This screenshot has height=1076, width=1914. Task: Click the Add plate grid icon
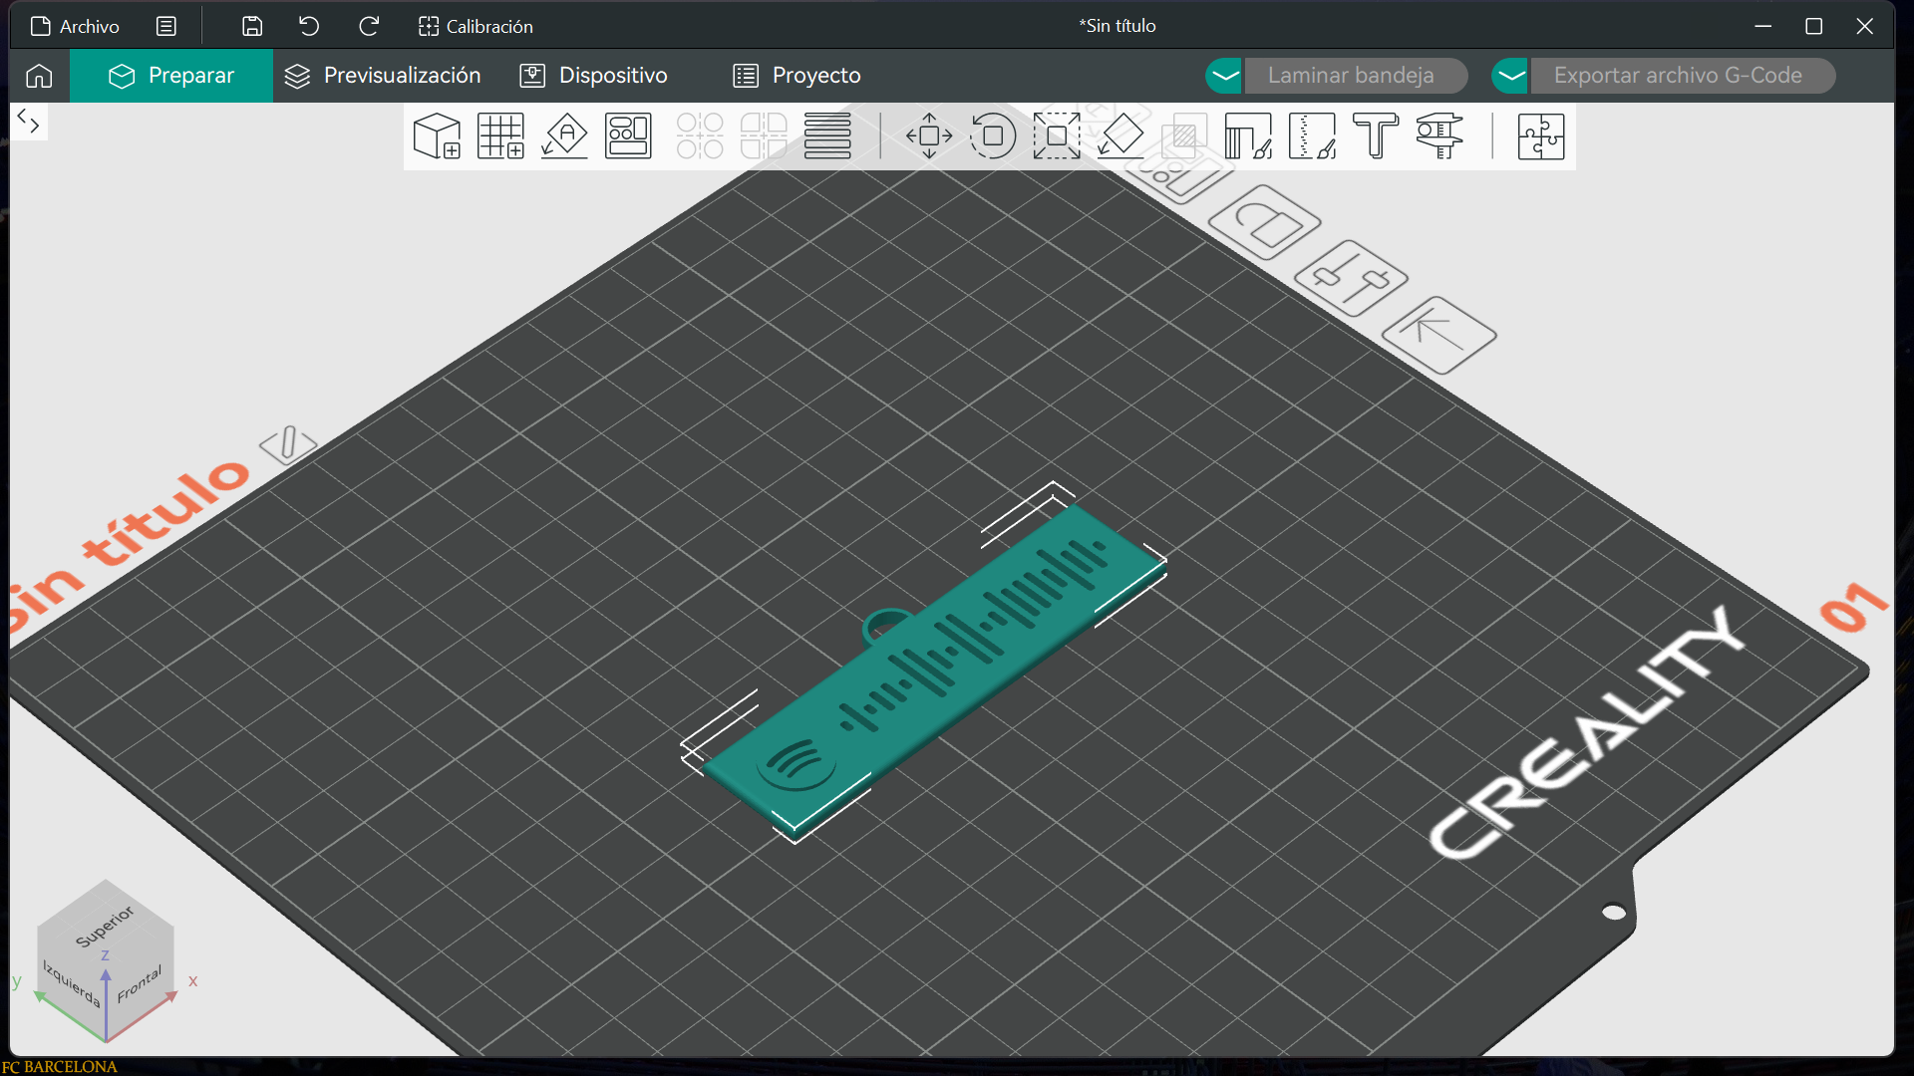[500, 136]
